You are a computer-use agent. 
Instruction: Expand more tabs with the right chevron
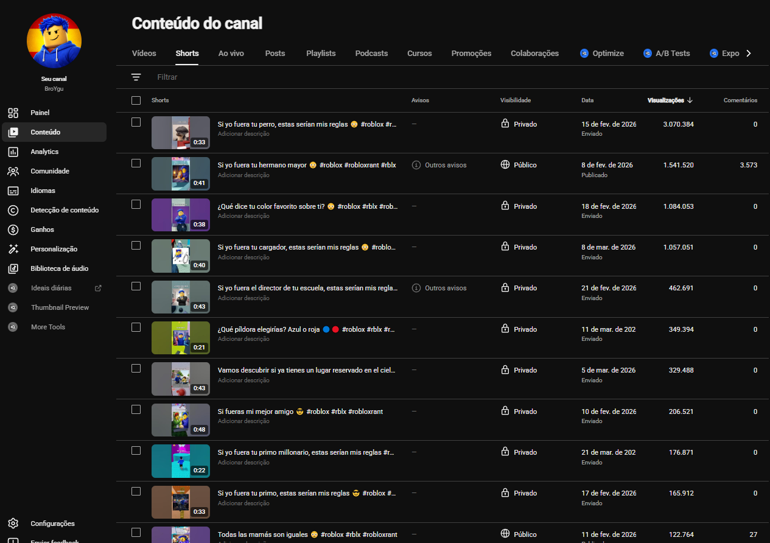click(749, 54)
